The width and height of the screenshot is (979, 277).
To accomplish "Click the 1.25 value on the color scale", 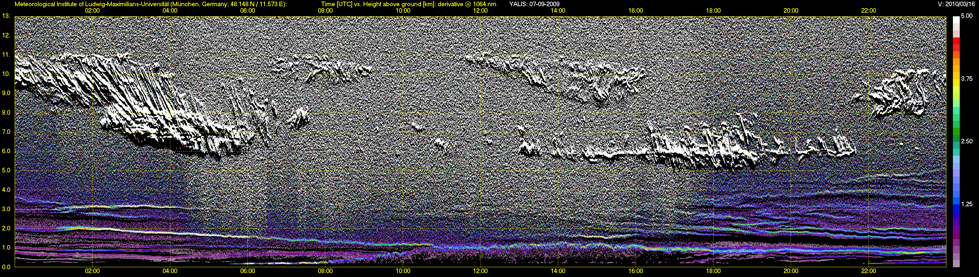I will 967,204.
